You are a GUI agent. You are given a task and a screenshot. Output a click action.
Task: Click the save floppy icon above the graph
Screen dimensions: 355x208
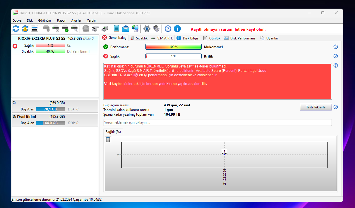pos(108,139)
